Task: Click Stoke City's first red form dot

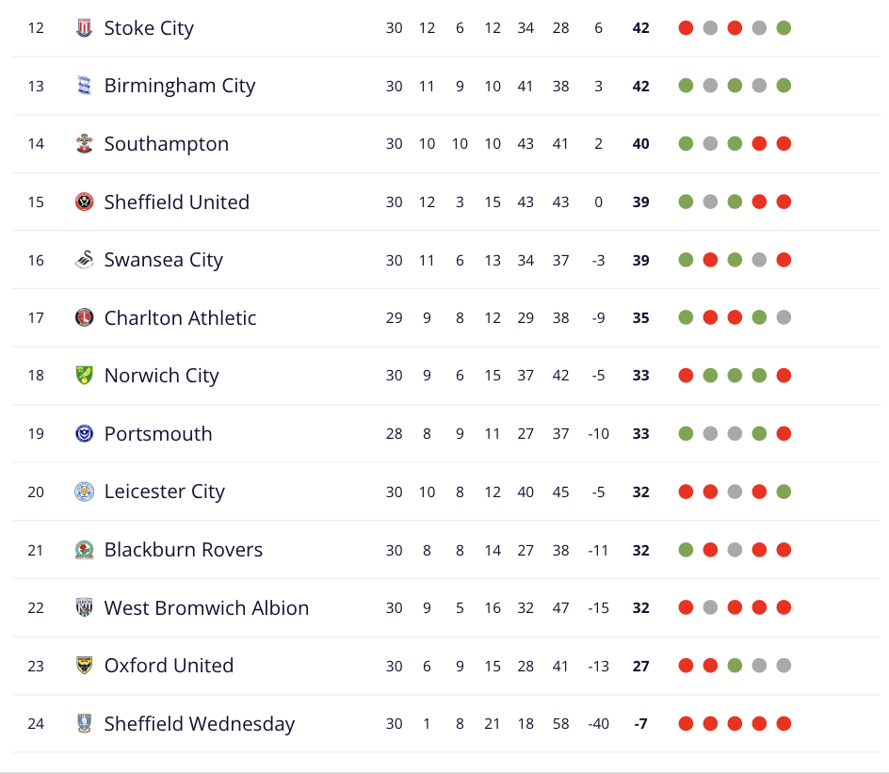Action: 686,28
